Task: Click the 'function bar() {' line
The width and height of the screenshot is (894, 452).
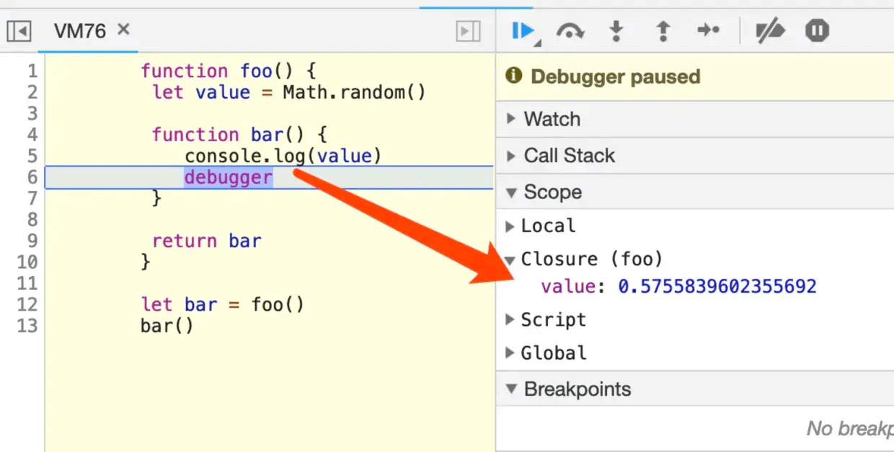Action: (239, 134)
